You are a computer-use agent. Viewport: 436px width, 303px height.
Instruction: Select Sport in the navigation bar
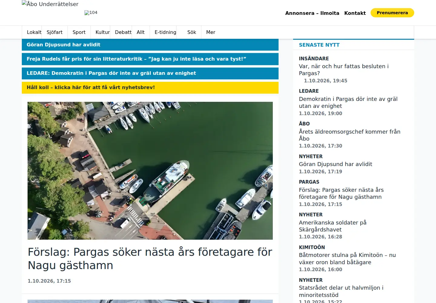(79, 32)
